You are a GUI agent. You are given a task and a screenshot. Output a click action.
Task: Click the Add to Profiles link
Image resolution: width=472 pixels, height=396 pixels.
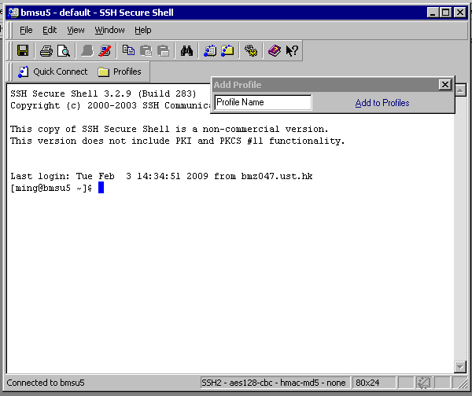click(x=382, y=103)
